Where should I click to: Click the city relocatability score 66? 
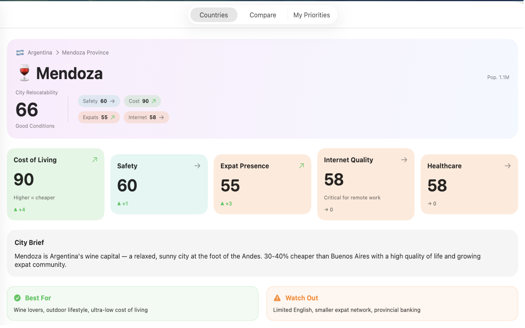(x=27, y=110)
